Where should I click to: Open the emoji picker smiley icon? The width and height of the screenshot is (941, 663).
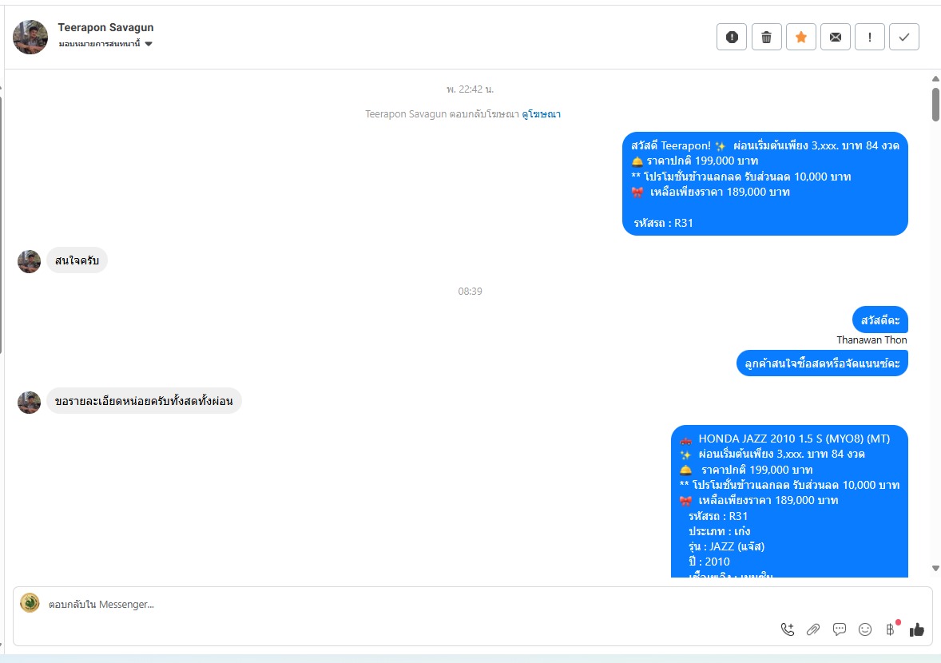point(865,629)
